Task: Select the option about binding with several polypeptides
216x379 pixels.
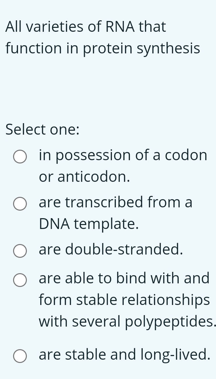Action: [20, 280]
